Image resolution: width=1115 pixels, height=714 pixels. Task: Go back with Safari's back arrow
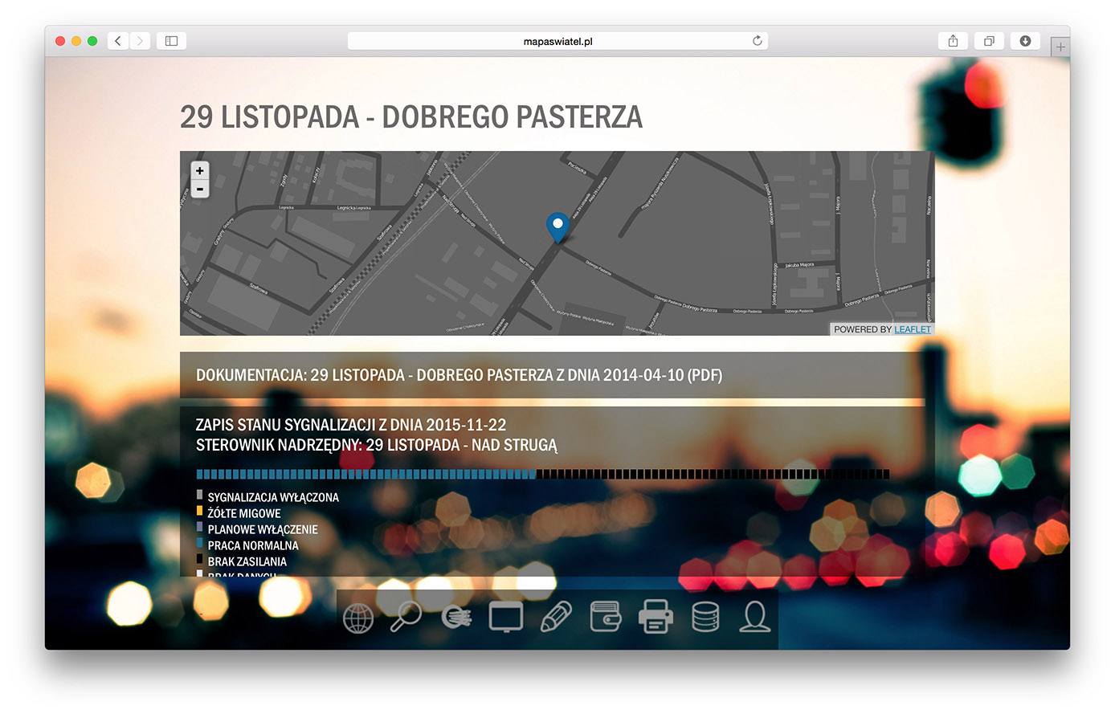(x=118, y=41)
